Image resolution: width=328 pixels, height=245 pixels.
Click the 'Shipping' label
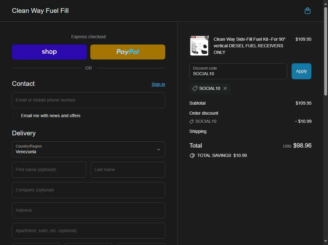(x=198, y=131)
